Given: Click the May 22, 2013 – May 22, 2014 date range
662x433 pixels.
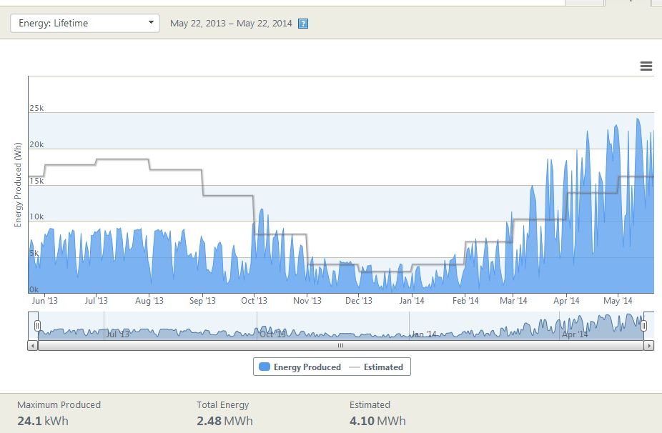Looking at the screenshot, I should tap(231, 24).
